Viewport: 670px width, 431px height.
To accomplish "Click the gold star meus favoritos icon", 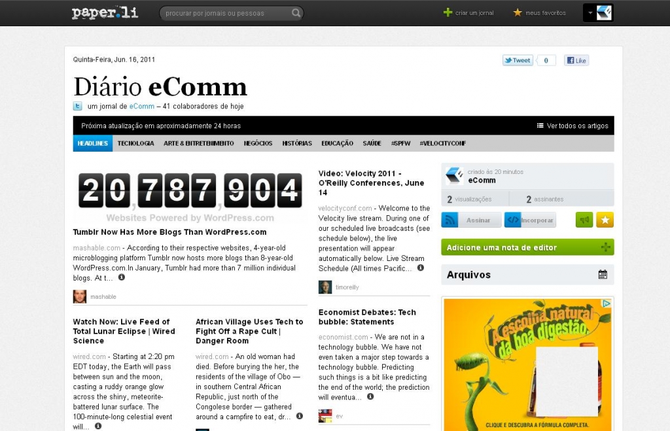I will (518, 13).
